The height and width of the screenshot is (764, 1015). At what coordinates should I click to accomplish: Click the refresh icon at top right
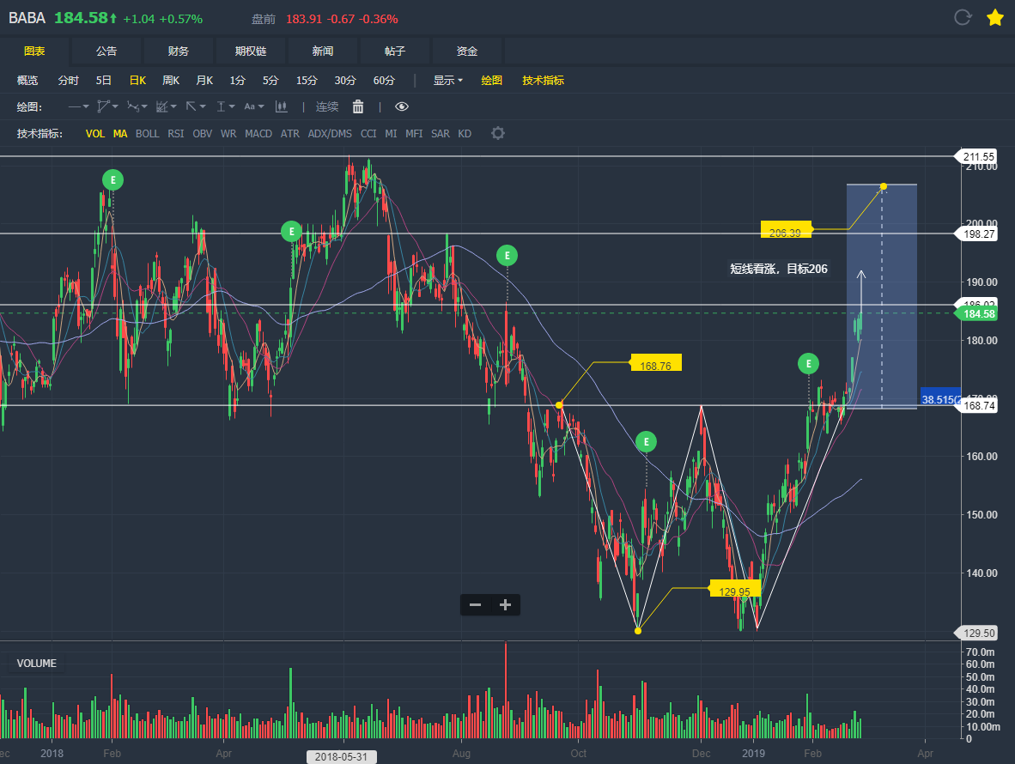pyautogui.click(x=963, y=17)
